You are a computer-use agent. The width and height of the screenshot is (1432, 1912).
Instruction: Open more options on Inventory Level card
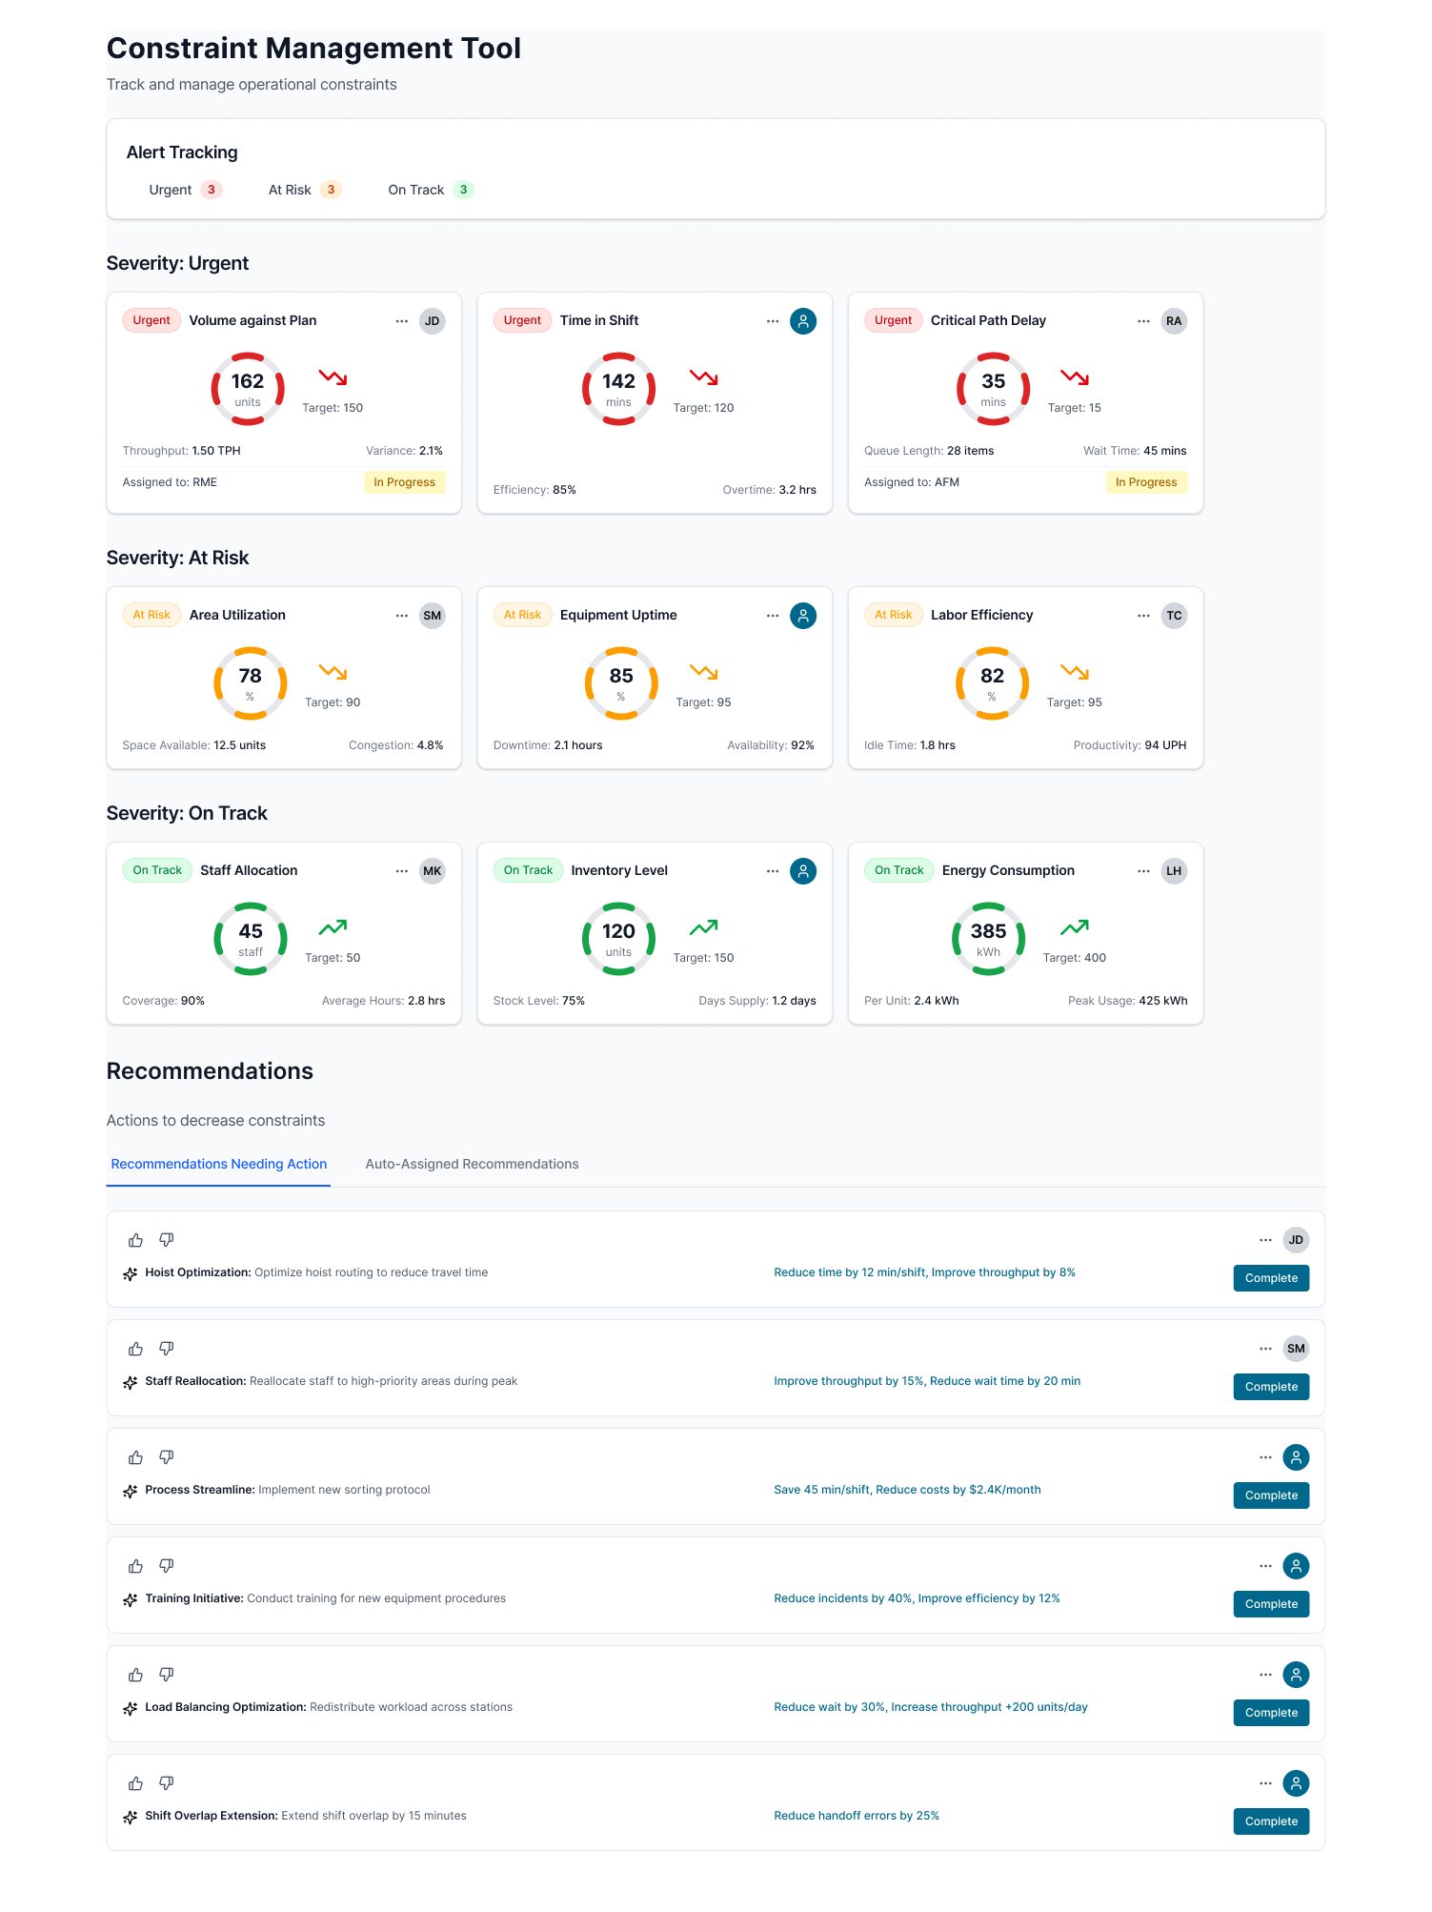pyautogui.click(x=773, y=871)
